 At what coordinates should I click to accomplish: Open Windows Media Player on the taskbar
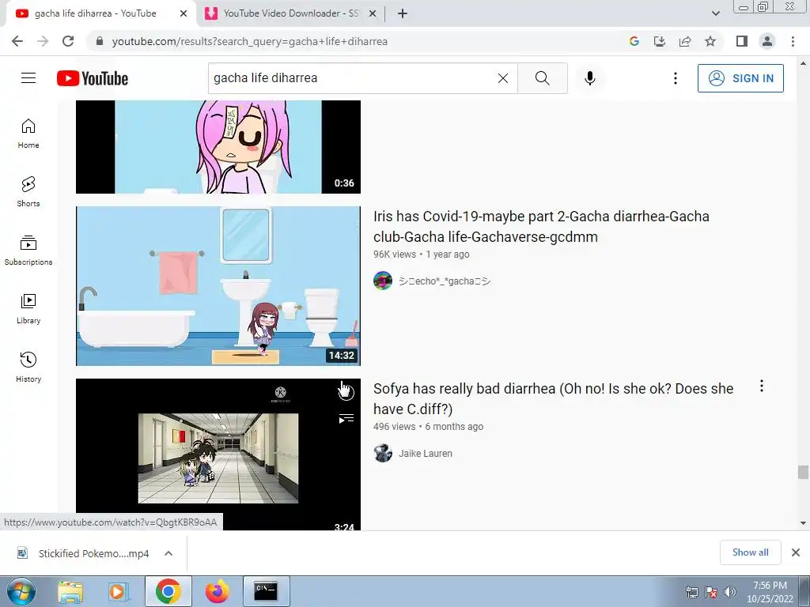click(118, 591)
